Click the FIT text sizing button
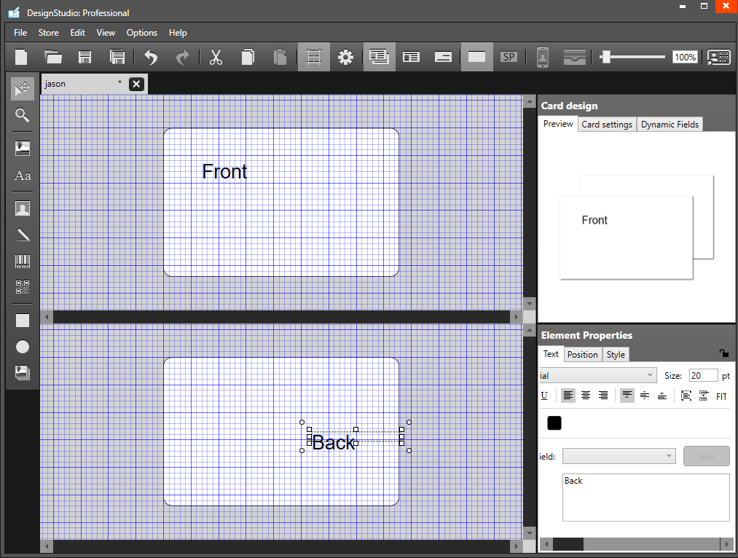 721,396
